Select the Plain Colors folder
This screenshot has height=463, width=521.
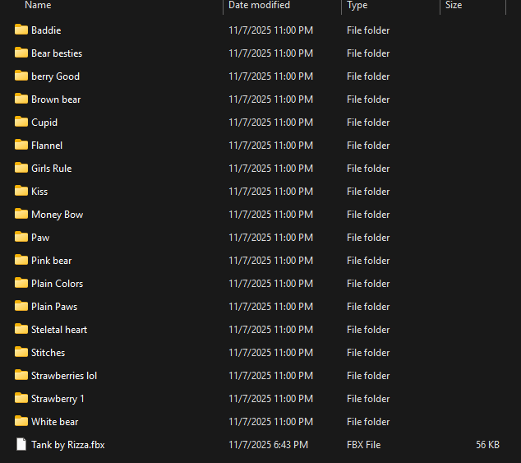tap(57, 284)
